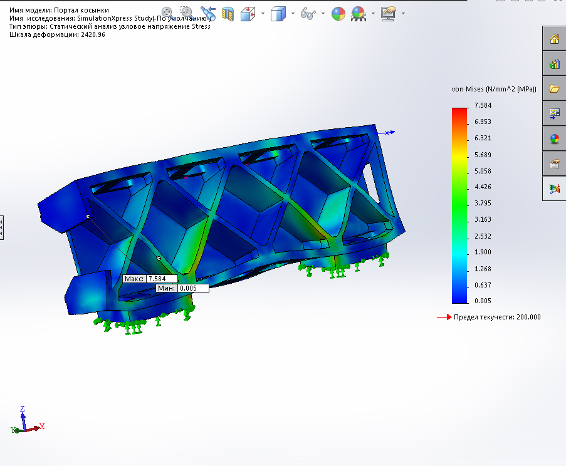The image size is (566, 466).
Task: Activate the Zoom to Area tool
Action: [187, 13]
